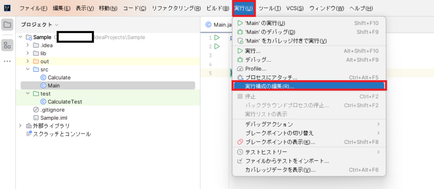Click the coverage shield icon for 'Main'
The width and height of the screenshot is (434, 189).
pyautogui.click(x=240, y=41)
